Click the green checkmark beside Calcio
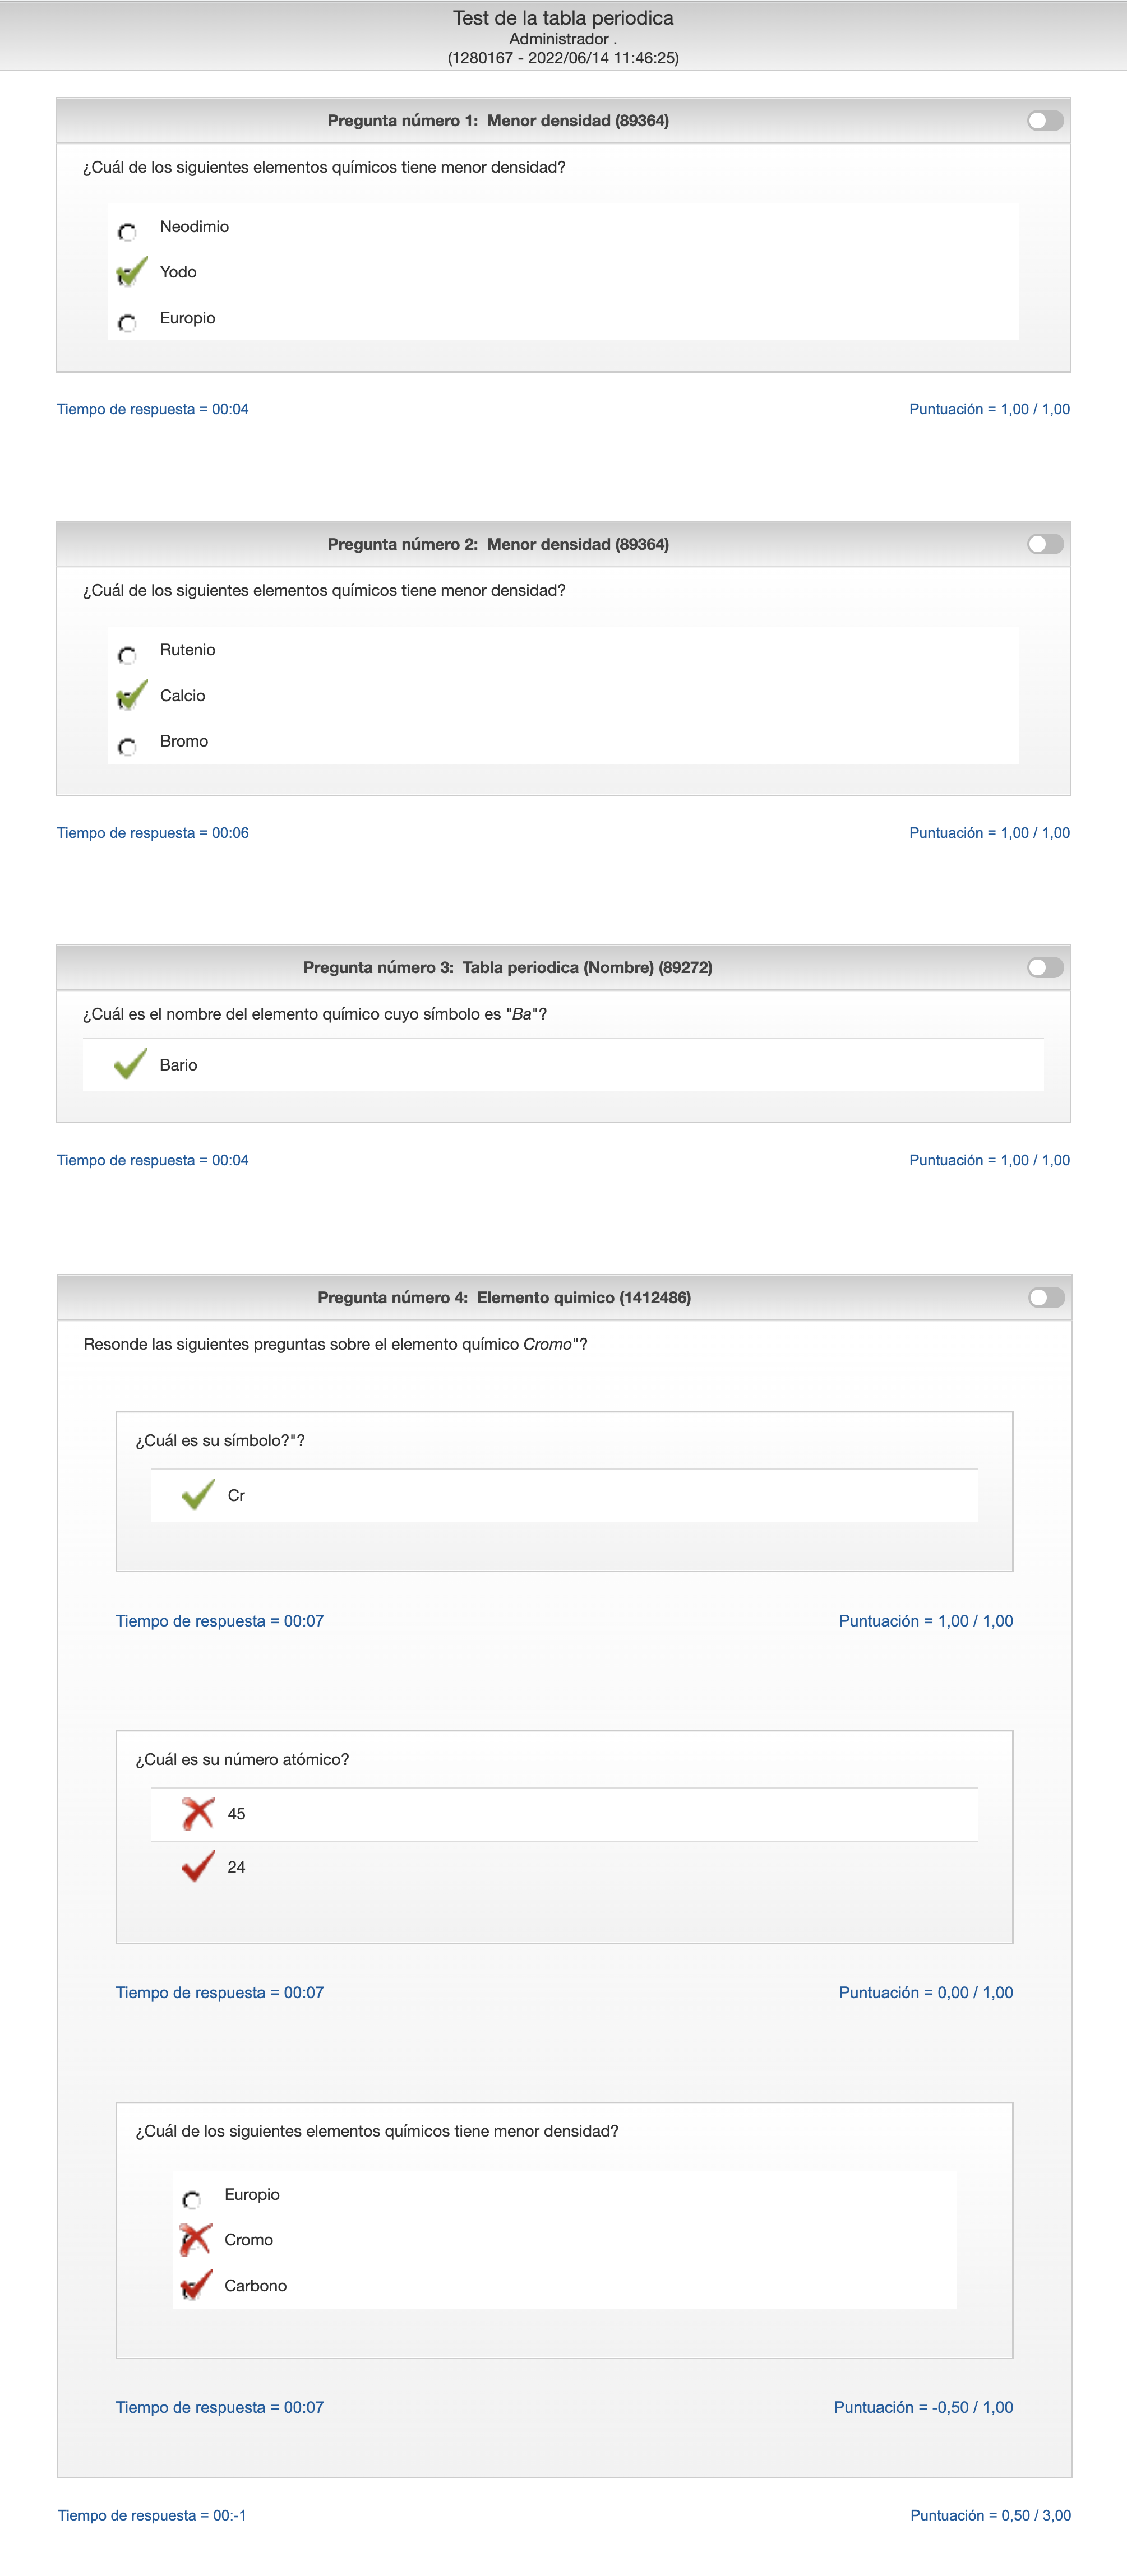The height and width of the screenshot is (2576, 1127). pyautogui.click(x=131, y=695)
